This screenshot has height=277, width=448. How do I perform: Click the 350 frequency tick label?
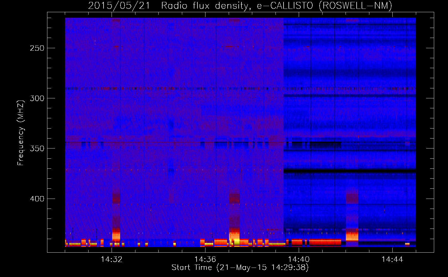pyautogui.click(x=37, y=148)
